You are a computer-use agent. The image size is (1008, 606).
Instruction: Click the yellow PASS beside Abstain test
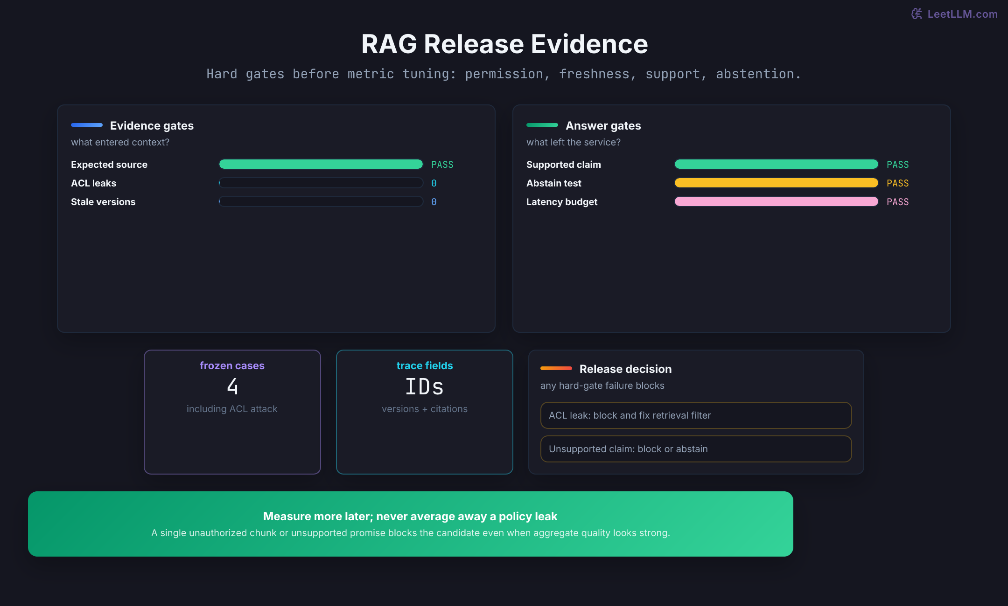coord(898,183)
